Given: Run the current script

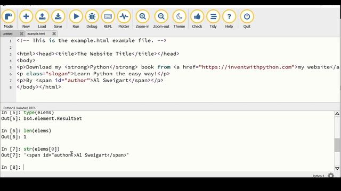Looking at the screenshot, I should pyautogui.click(x=76, y=19).
